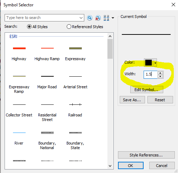Select the Highway Ramp line symbol
178x173 pixels.
(x=47, y=48)
